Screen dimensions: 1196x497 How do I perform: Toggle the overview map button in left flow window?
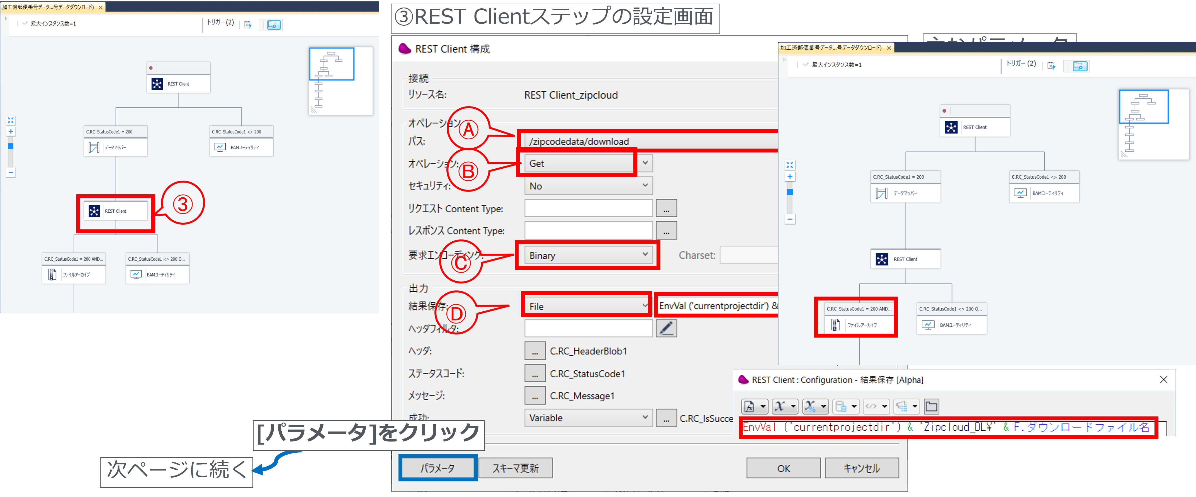[274, 25]
